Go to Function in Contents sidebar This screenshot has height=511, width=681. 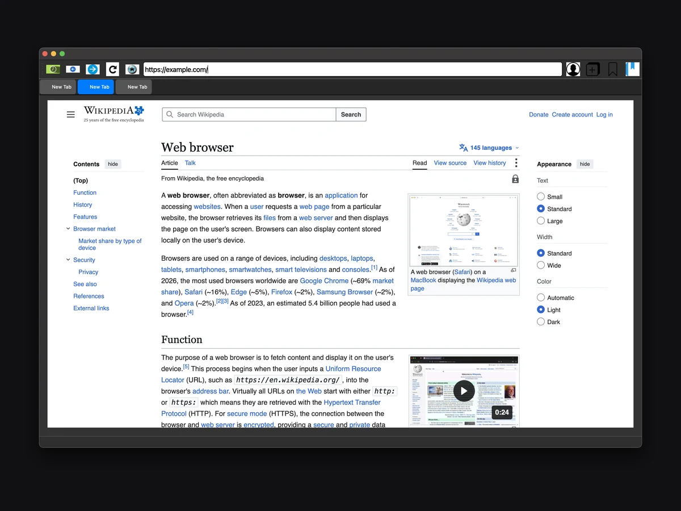(85, 192)
